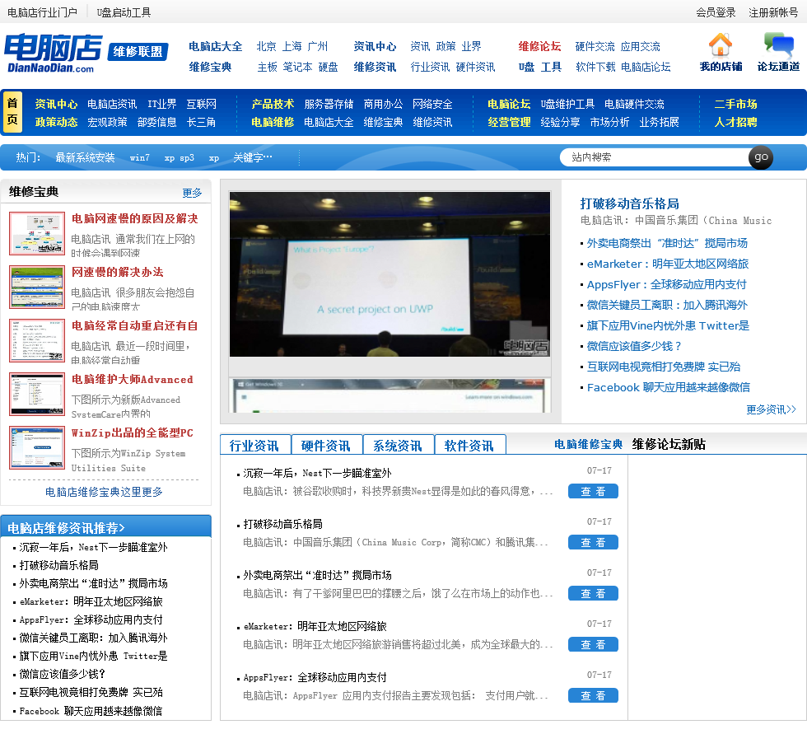The width and height of the screenshot is (807, 734).
Task: Open 电脑店维修资讯推荐> panel heading
Action: pos(66,528)
